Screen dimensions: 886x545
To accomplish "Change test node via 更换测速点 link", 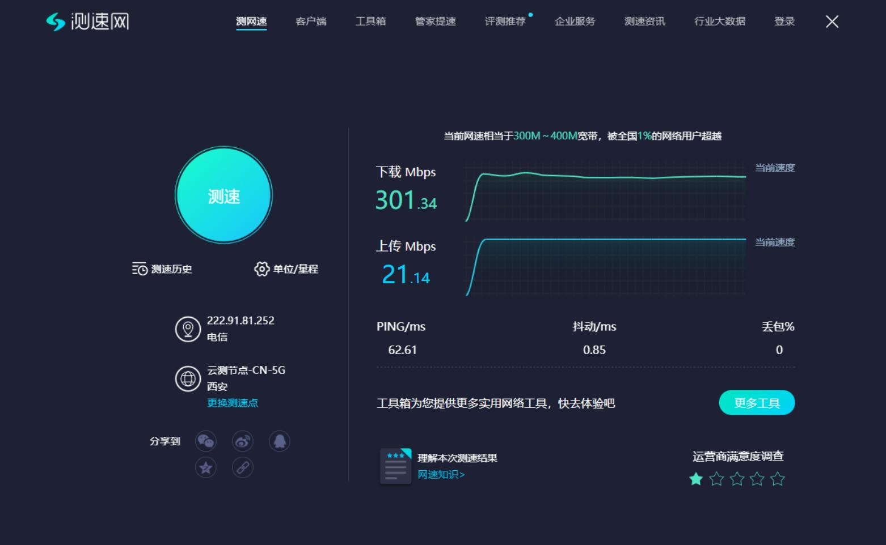I will tap(232, 403).
